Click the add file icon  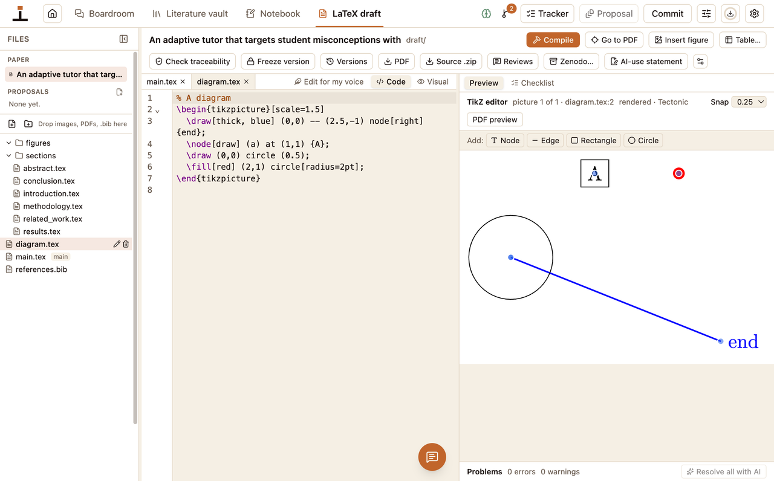point(11,124)
